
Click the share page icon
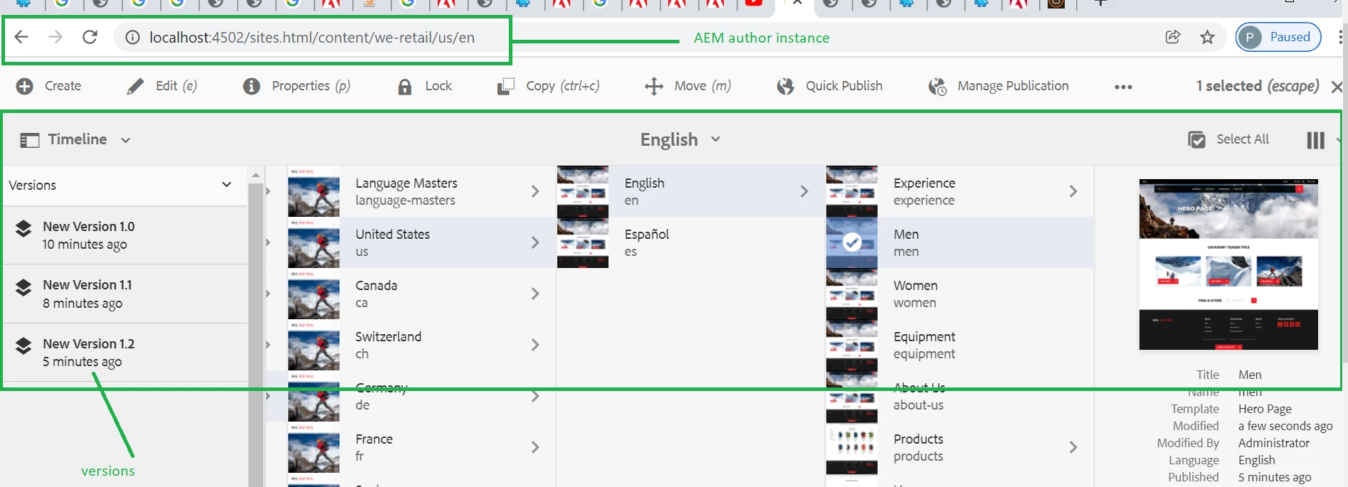click(1173, 37)
